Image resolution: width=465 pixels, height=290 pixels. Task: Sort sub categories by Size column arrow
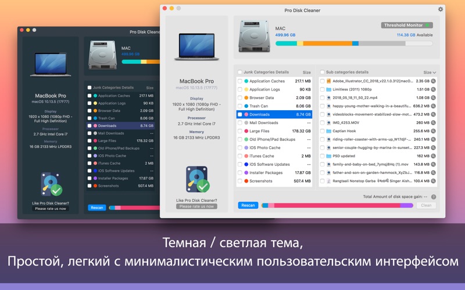pyautogui.click(x=434, y=72)
